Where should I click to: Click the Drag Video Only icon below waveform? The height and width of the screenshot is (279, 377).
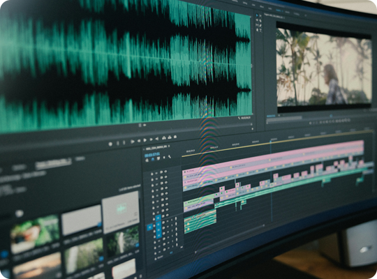(x=140, y=126)
